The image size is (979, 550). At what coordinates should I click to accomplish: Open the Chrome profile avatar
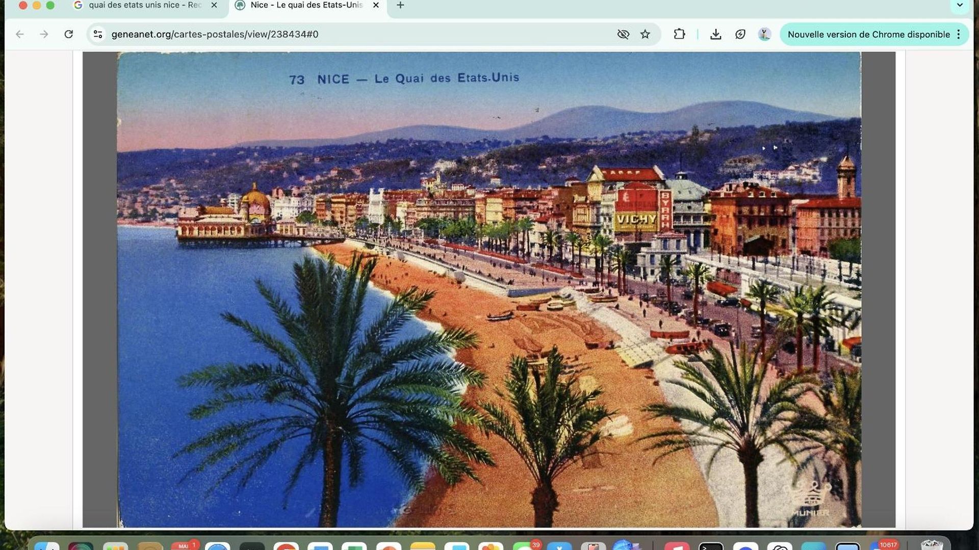(x=764, y=34)
